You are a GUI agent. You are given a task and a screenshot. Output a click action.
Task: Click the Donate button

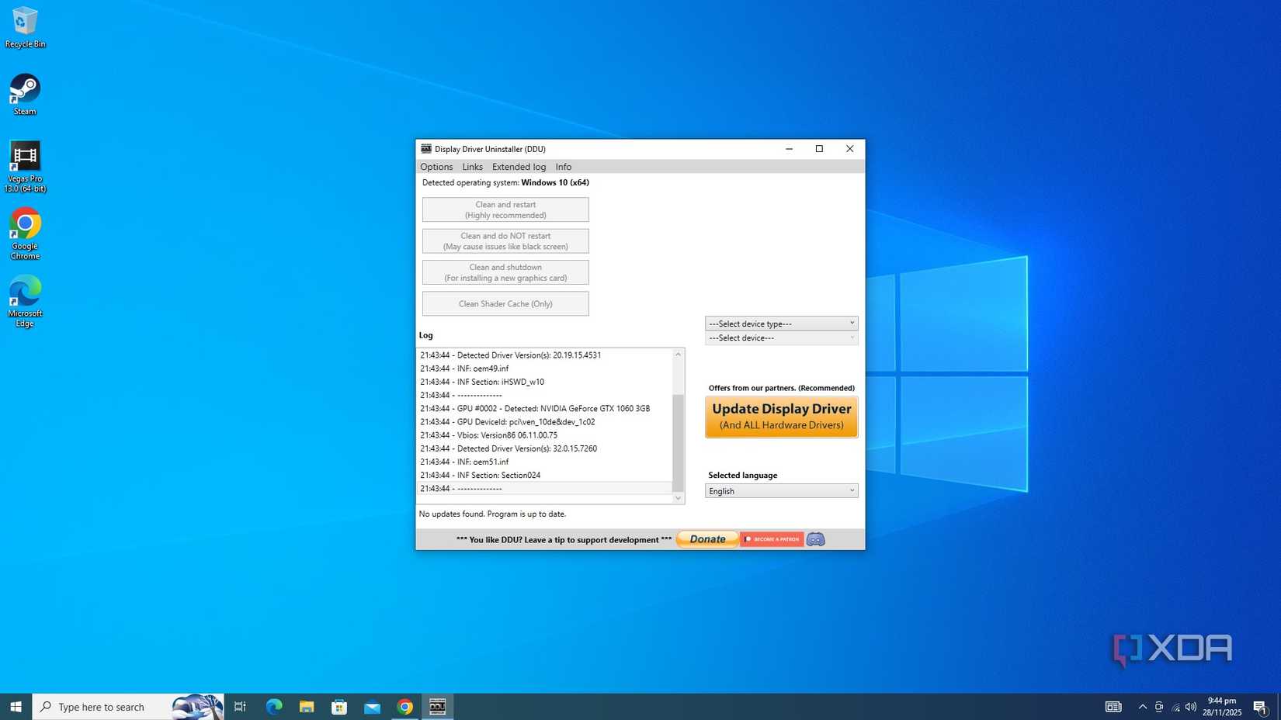[x=707, y=539]
